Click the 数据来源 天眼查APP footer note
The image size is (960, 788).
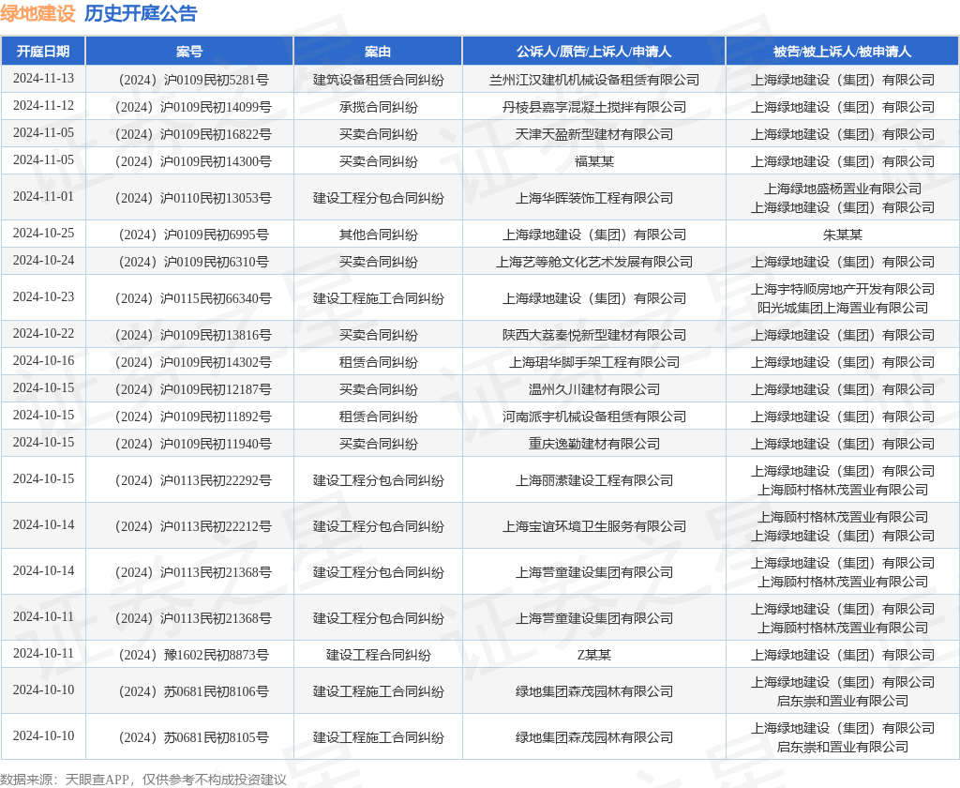coord(143,780)
